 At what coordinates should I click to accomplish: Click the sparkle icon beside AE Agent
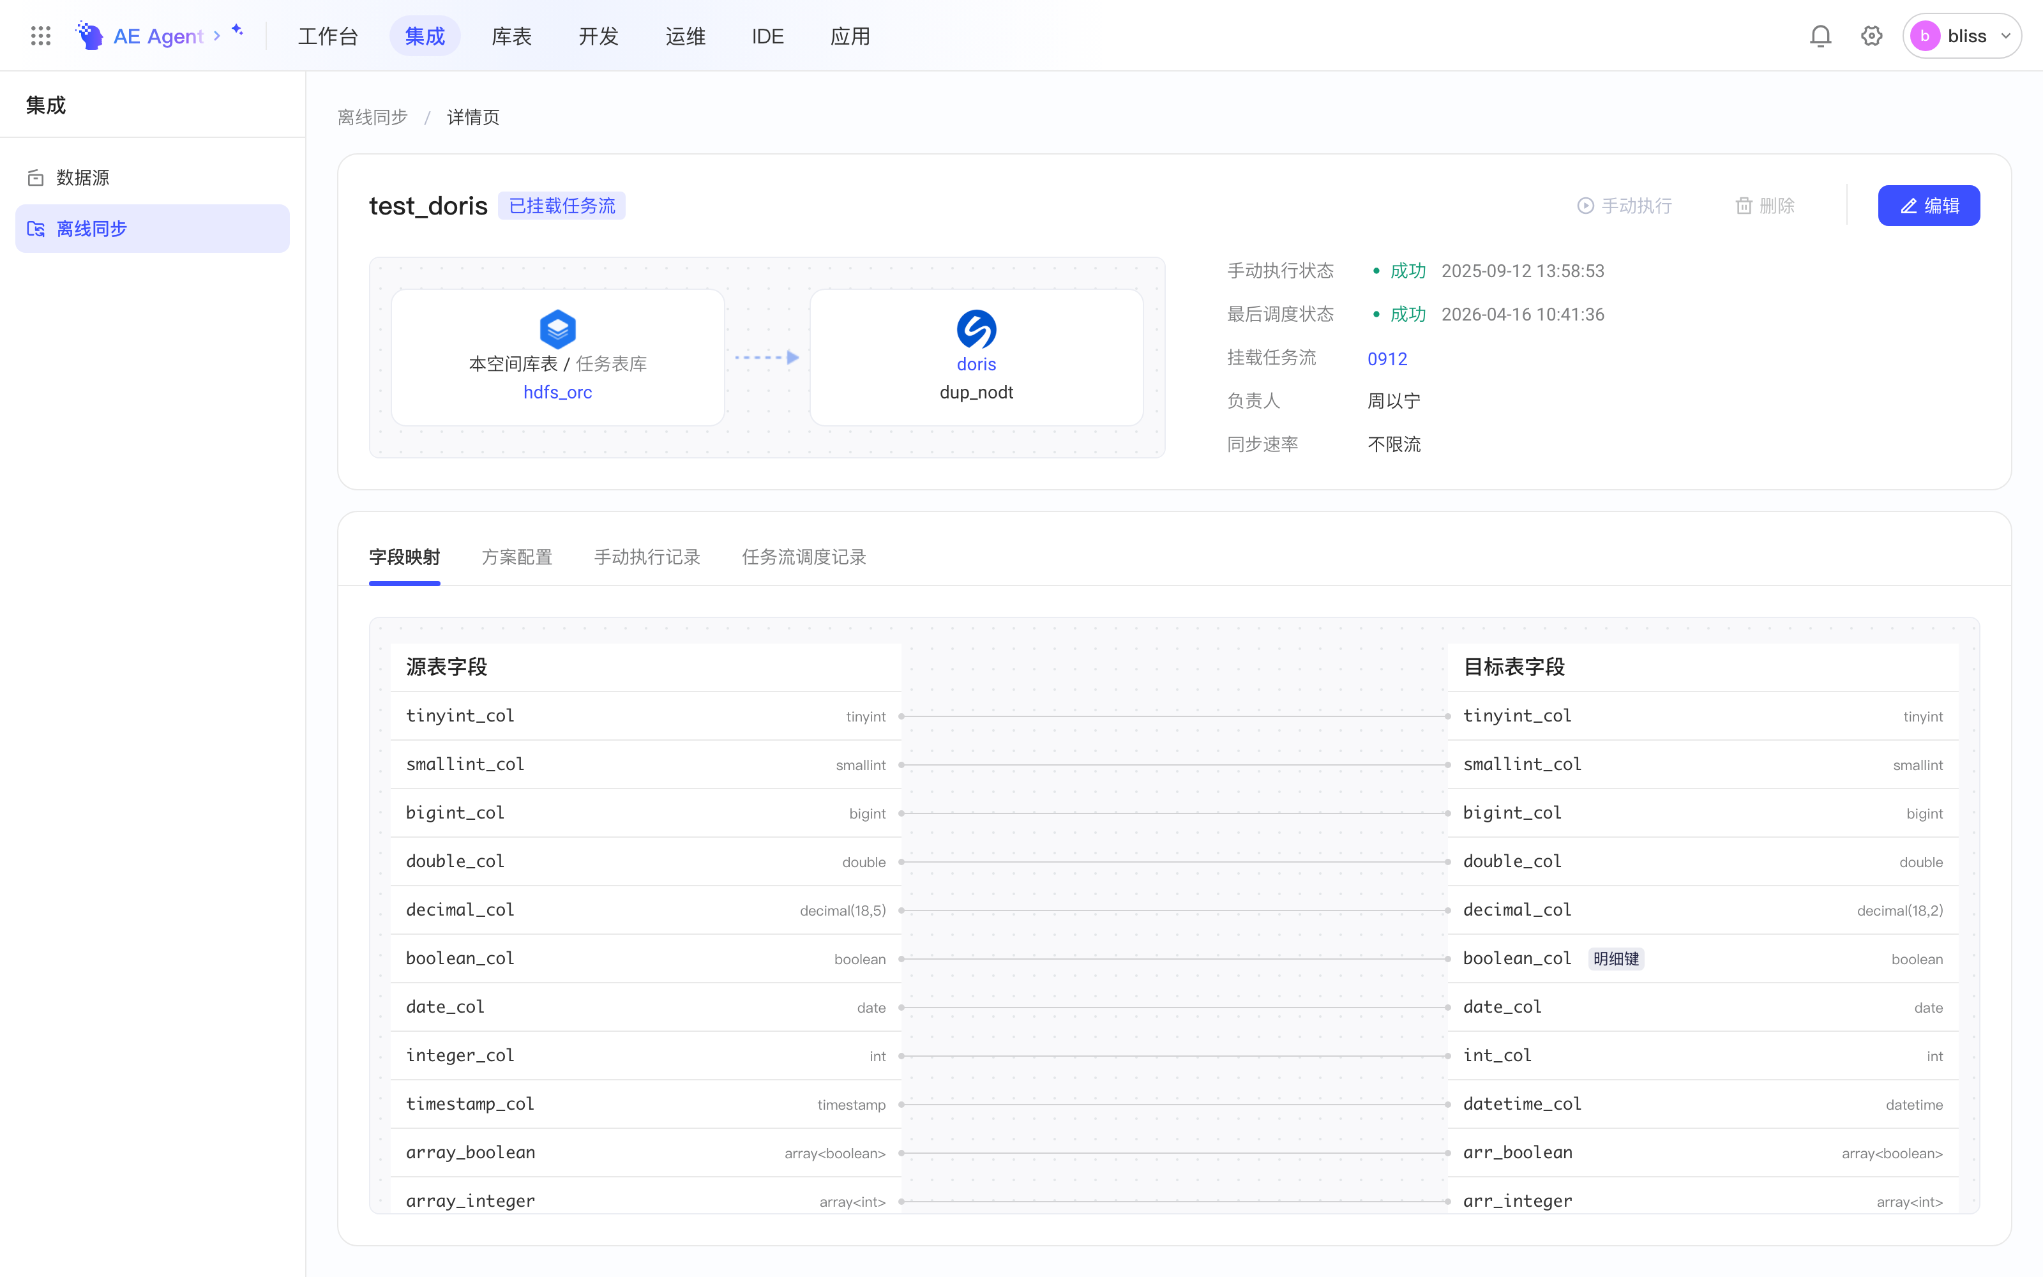[x=237, y=29]
